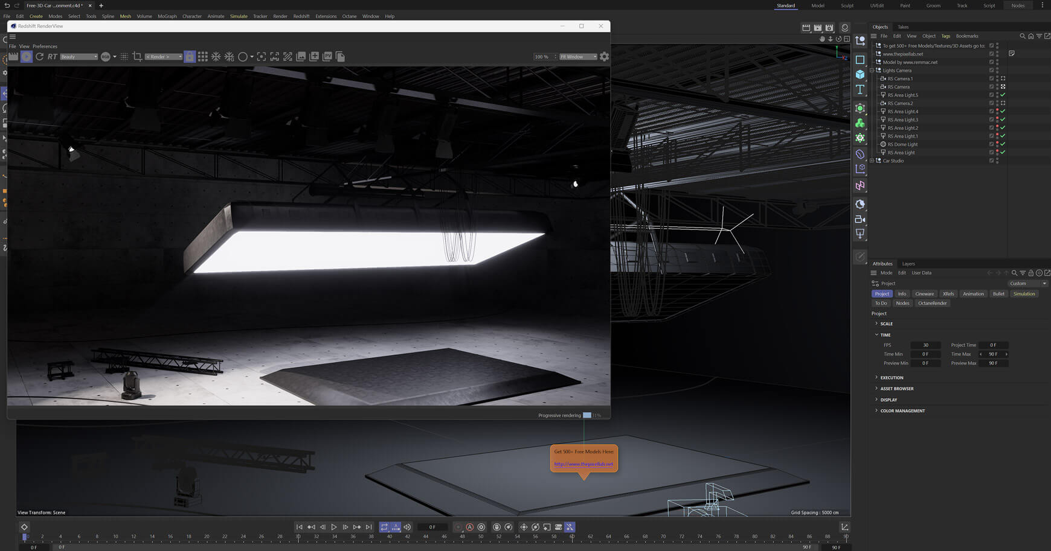Open the RenderView View menu
This screenshot has width=1051, height=551.
tap(24, 46)
